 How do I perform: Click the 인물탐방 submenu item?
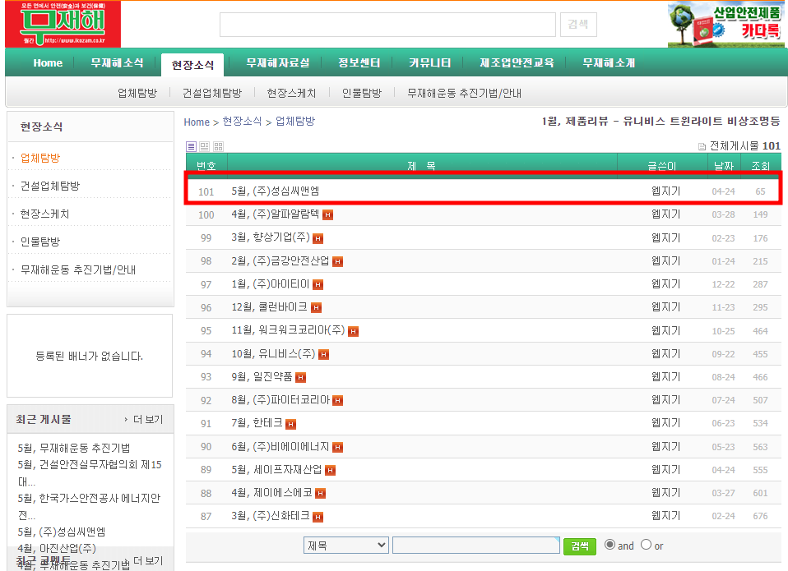362,93
